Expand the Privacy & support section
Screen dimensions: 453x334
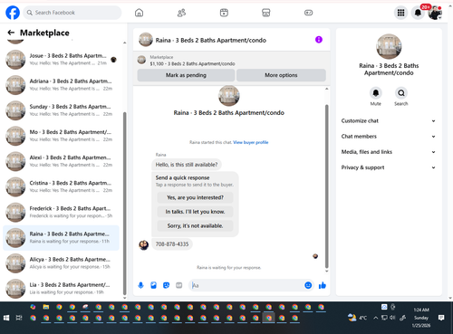389,167
